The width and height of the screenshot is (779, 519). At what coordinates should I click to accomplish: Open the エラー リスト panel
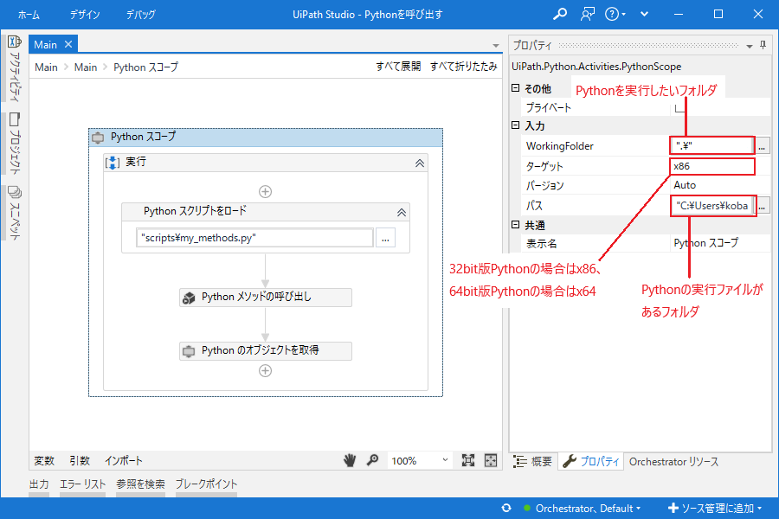coord(82,484)
